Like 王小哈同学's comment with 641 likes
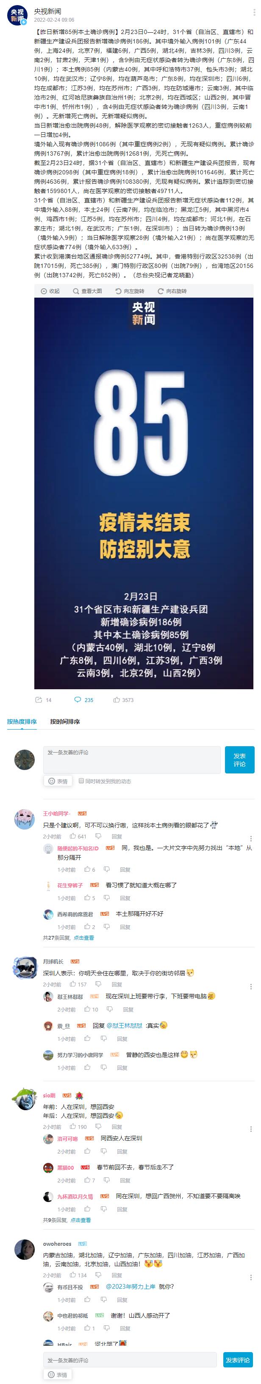Viewport: 261px width, 1384px height. coord(78,836)
